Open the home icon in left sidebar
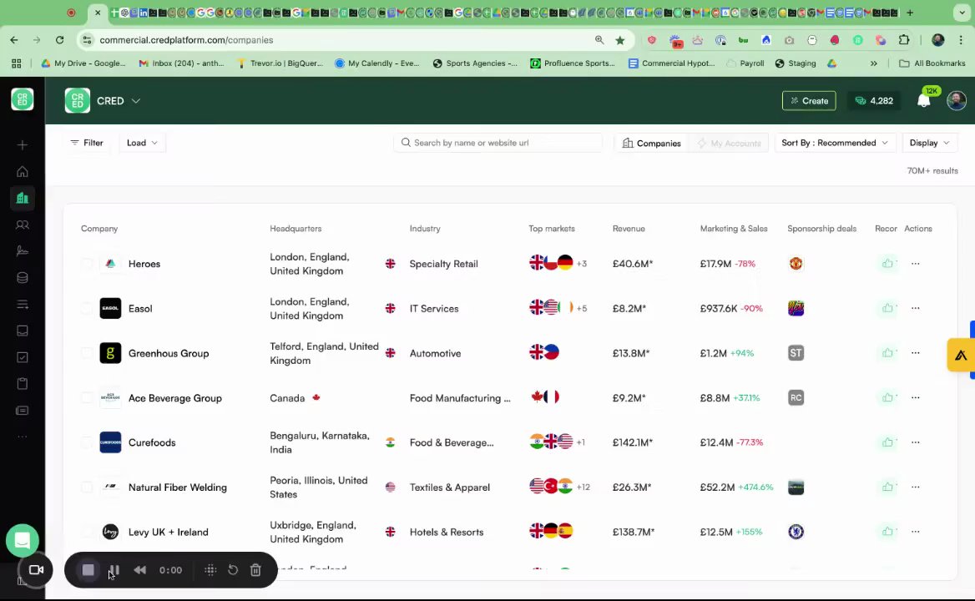 [x=23, y=172]
